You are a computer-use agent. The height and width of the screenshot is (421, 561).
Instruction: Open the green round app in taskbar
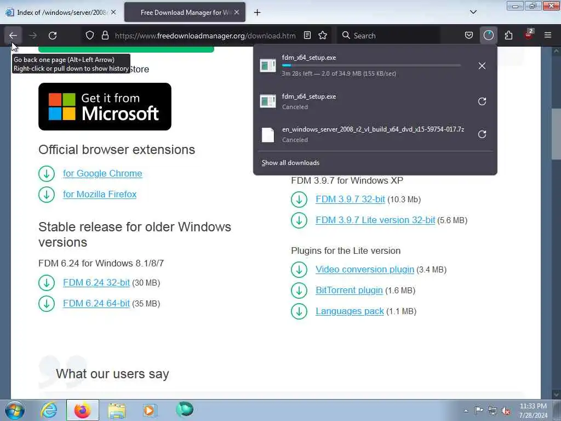click(185, 409)
